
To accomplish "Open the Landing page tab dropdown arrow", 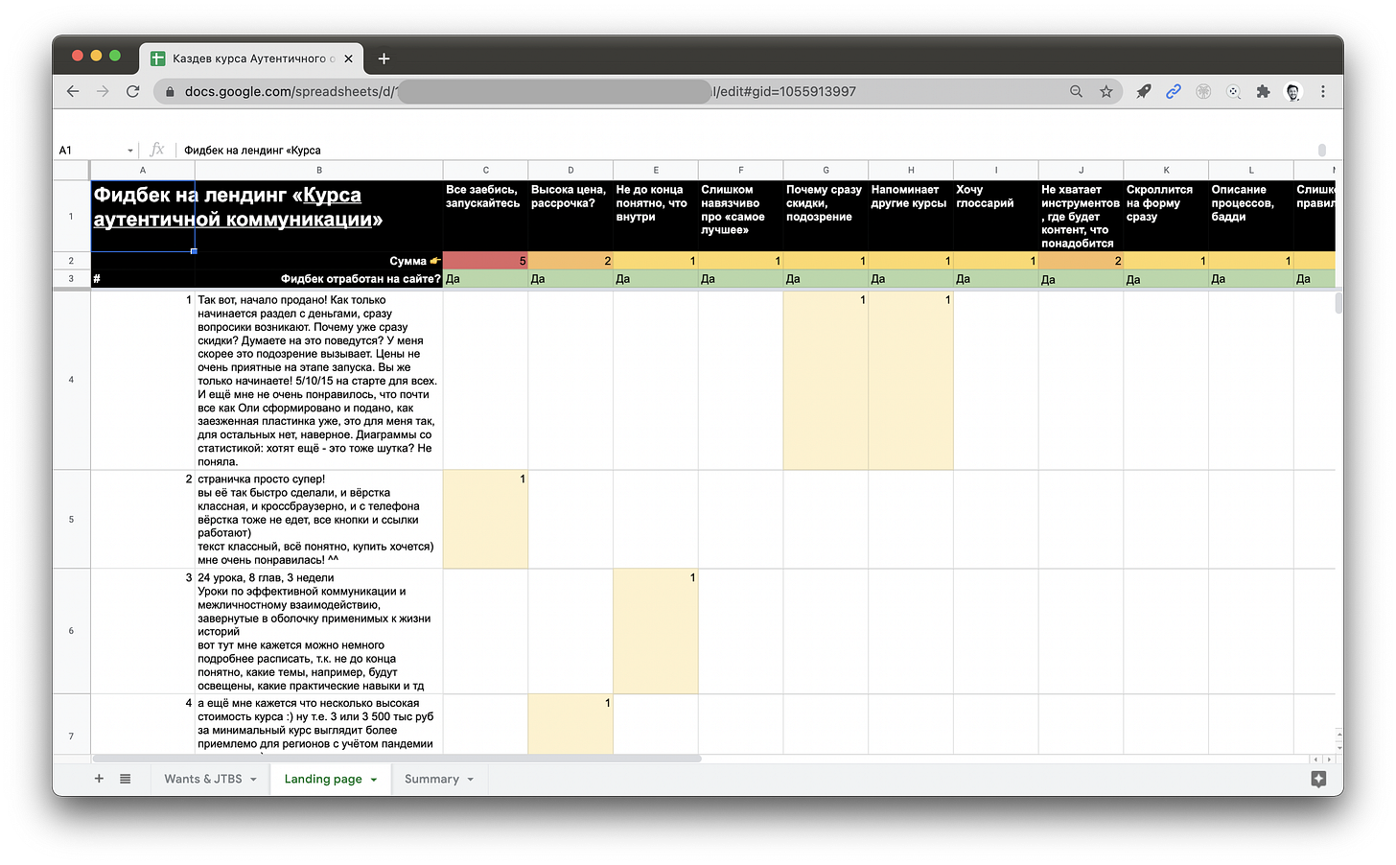I will tap(373, 780).
